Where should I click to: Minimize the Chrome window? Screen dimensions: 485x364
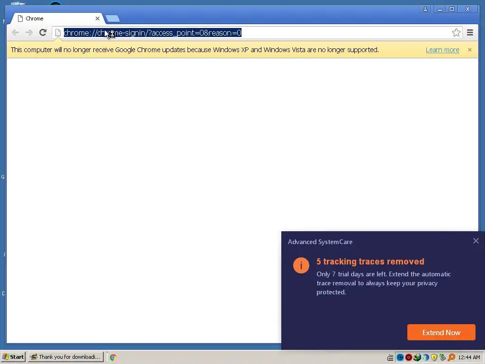[x=440, y=9]
